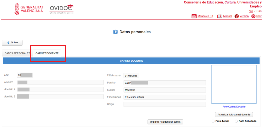Click the Datos personales ID card icon
The height and width of the screenshot is (127, 263).
tap(115, 32)
